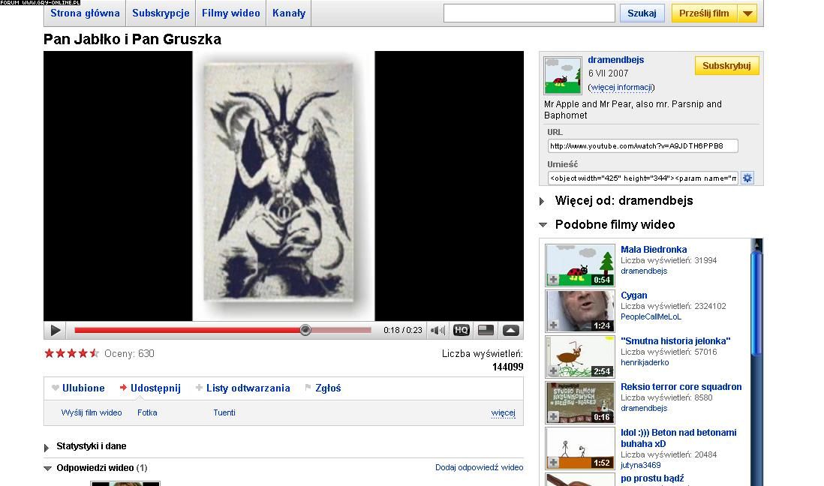The height and width of the screenshot is (486, 824).
Task: Click the search input field
Action: coord(529,13)
